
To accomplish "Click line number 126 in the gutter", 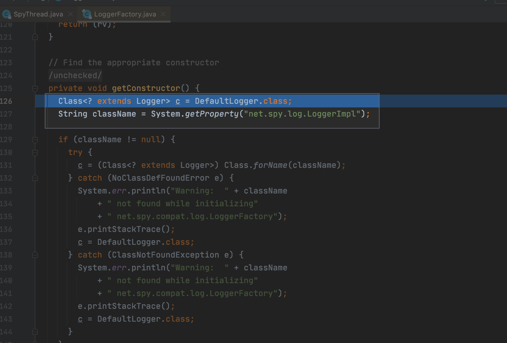I will coord(6,101).
